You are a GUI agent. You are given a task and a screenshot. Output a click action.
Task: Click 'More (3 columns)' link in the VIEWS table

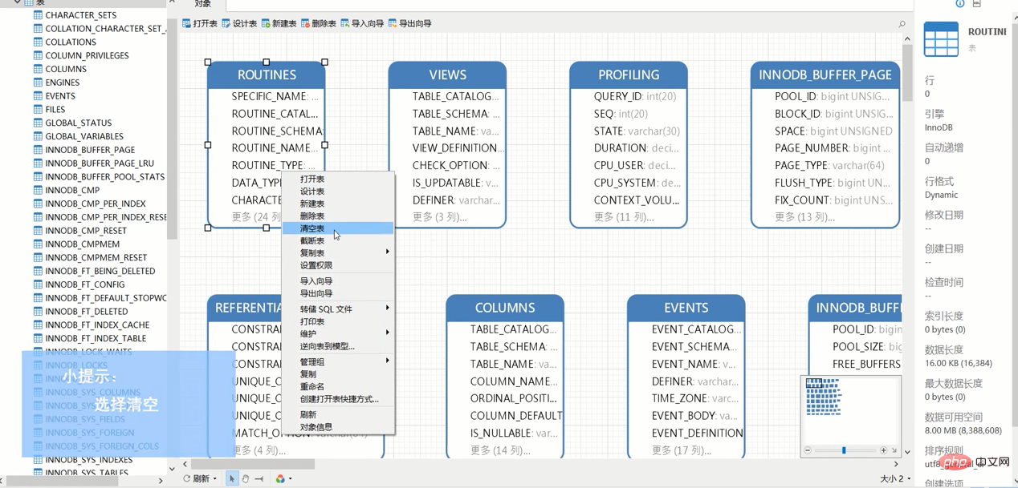click(x=439, y=217)
